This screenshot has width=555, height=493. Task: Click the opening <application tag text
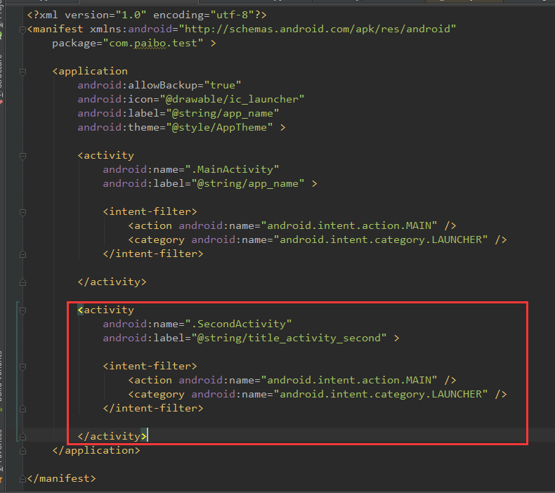click(90, 71)
